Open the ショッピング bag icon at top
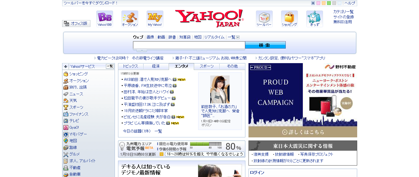 (x=289, y=19)
